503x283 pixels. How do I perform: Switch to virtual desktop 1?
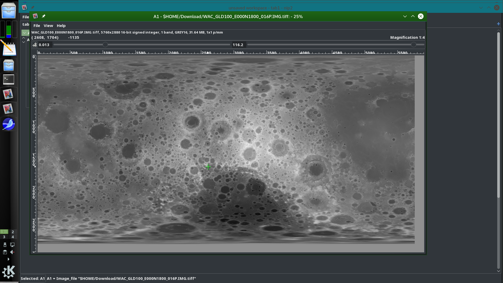pos(4,232)
